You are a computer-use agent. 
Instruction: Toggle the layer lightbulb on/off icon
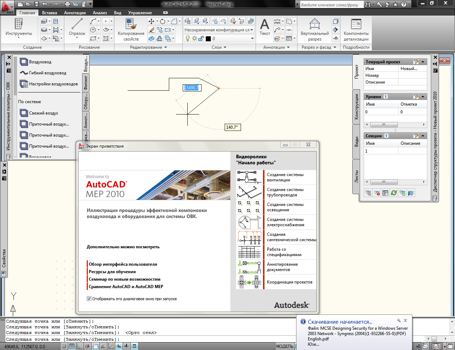188,38
